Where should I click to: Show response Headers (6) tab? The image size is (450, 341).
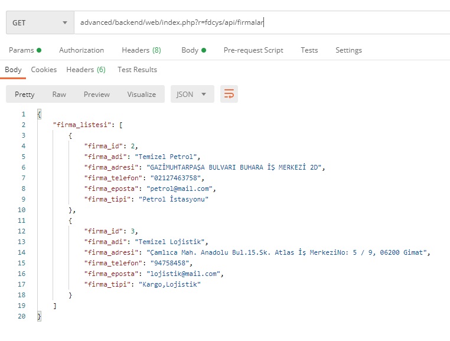(x=86, y=70)
